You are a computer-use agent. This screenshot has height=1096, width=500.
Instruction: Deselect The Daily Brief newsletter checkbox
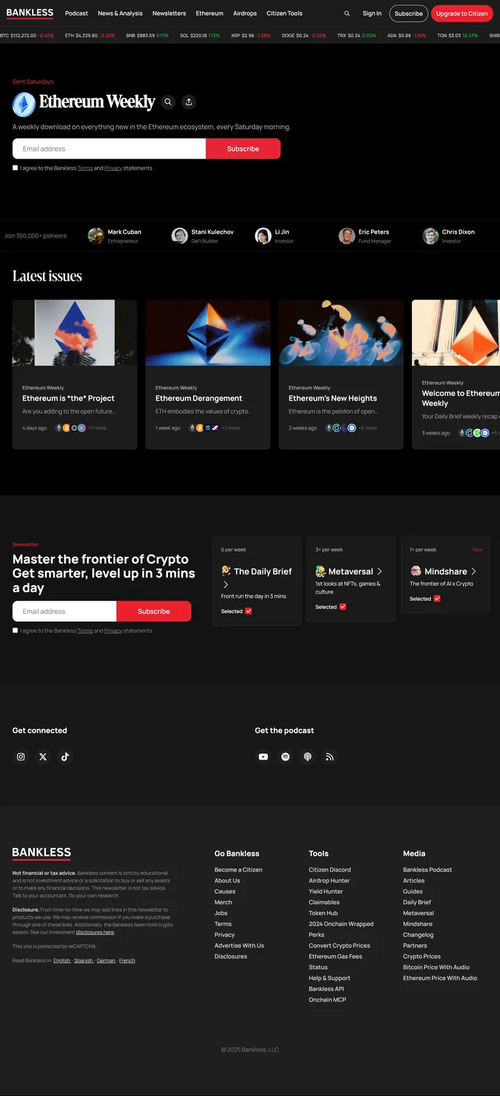click(x=249, y=611)
